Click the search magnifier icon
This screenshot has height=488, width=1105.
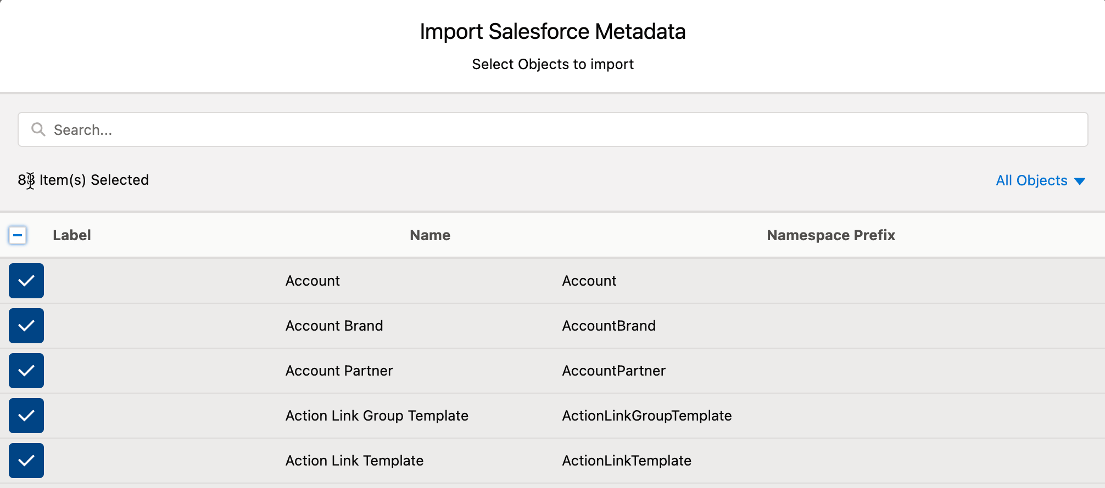(x=38, y=129)
